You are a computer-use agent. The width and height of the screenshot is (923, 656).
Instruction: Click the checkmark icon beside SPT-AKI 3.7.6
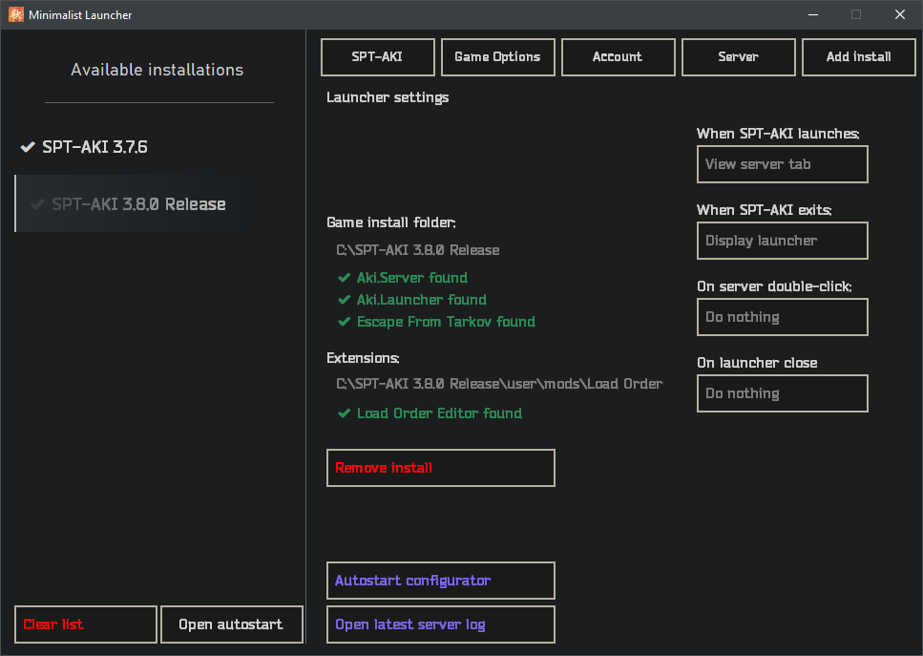(28, 147)
